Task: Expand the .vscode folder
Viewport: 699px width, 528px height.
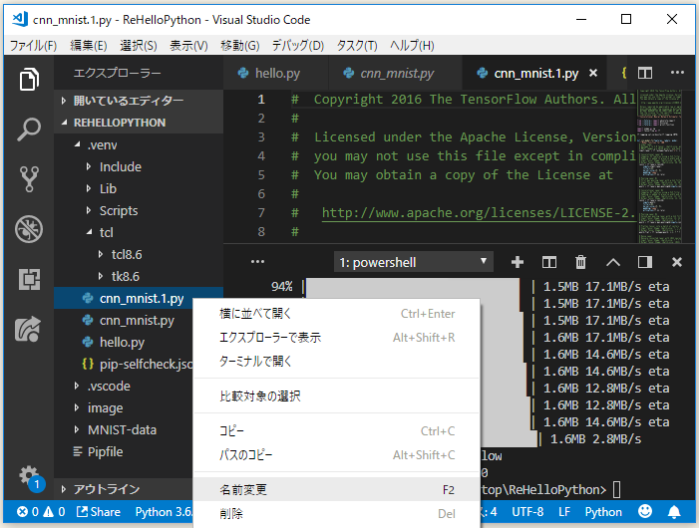Action: (x=123, y=386)
